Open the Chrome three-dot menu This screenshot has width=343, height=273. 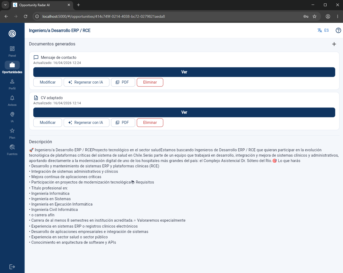coord(338,16)
